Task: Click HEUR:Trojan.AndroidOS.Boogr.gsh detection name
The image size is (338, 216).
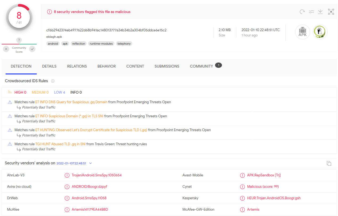Action: pos(274,198)
